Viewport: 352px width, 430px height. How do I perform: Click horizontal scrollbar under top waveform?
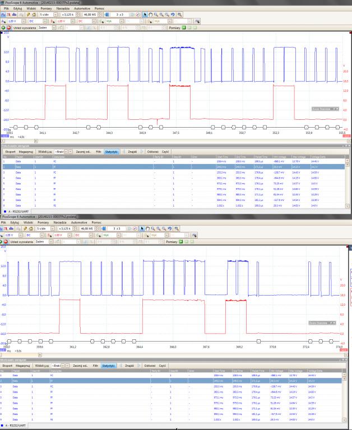tap(176, 141)
